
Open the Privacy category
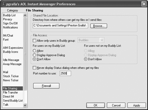[x=7, y=19]
